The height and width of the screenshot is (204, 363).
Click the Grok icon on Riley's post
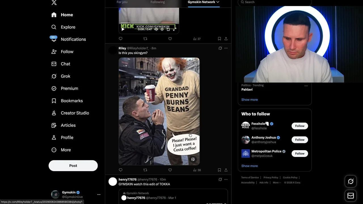coord(220,48)
